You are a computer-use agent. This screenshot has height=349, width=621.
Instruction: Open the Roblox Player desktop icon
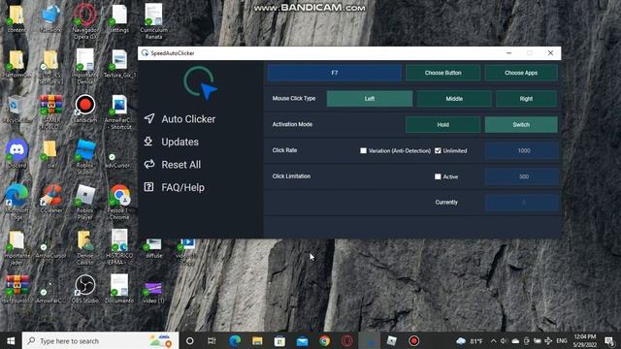tap(85, 202)
